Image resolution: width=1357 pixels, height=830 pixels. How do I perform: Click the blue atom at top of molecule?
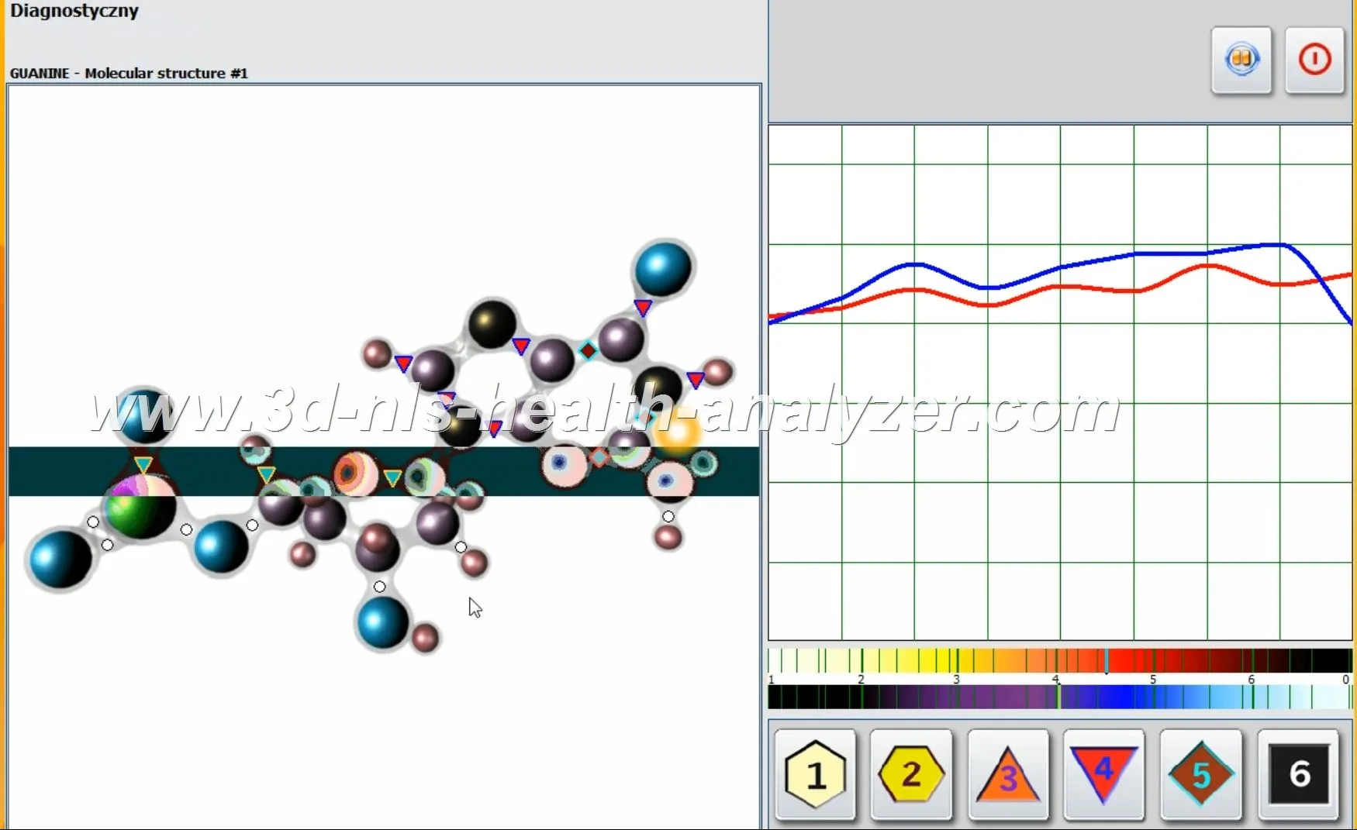click(663, 269)
